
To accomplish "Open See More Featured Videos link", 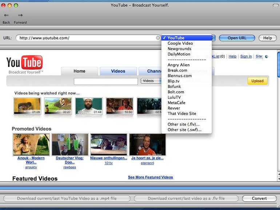I will pyautogui.click(x=150, y=177).
